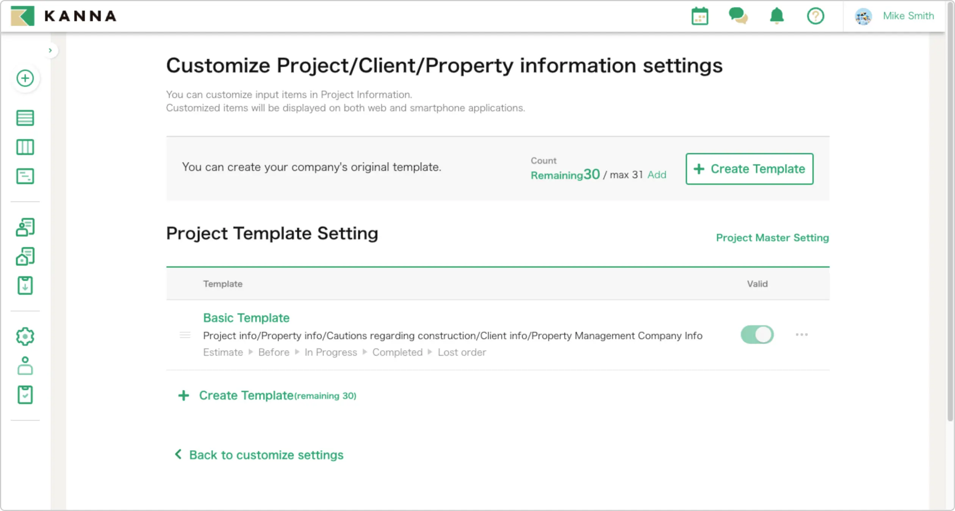Click the Add link next to max 31
This screenshot has height=511, width=955.
[x=656, y=175]
